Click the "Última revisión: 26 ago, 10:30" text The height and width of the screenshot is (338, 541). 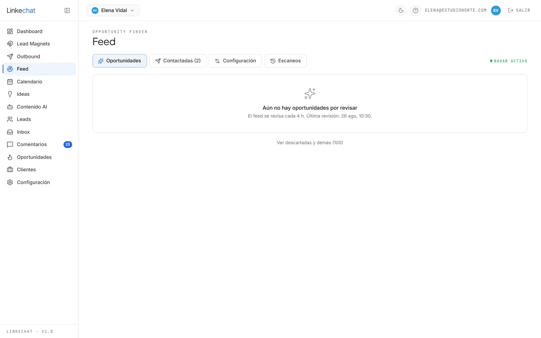(339, 116)
